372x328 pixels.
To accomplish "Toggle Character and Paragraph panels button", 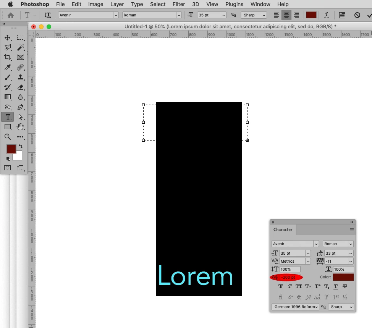I will pos(342,15).
